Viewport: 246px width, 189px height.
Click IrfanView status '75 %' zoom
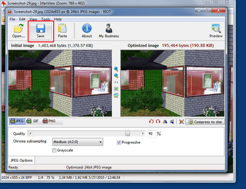(x=50, y=177)
